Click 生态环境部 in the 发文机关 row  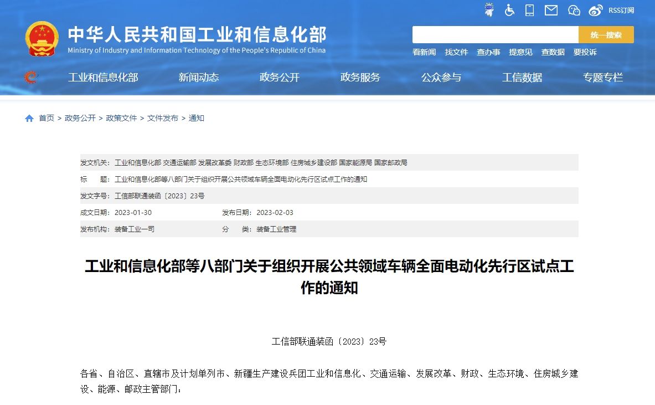point(272,162)
